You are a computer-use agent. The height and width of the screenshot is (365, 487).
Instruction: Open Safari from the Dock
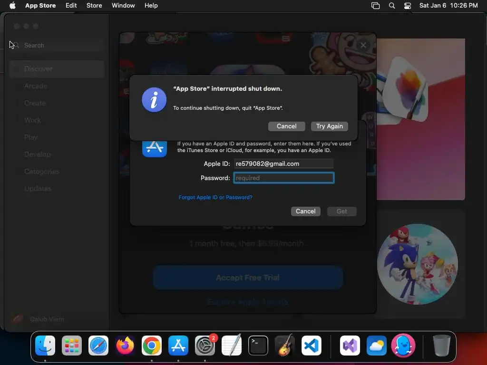click(x=98, y=346)
